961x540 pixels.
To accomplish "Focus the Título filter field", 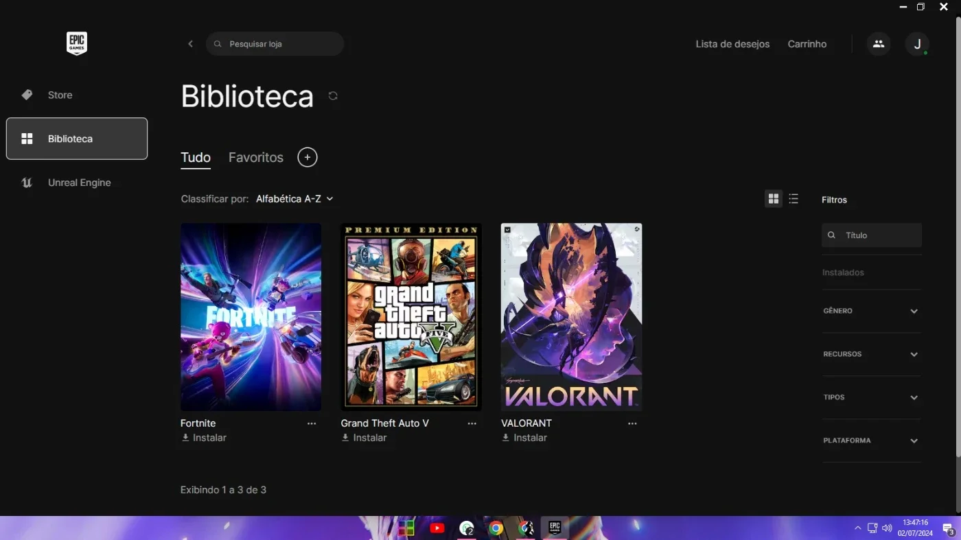I will click(872, 235).
